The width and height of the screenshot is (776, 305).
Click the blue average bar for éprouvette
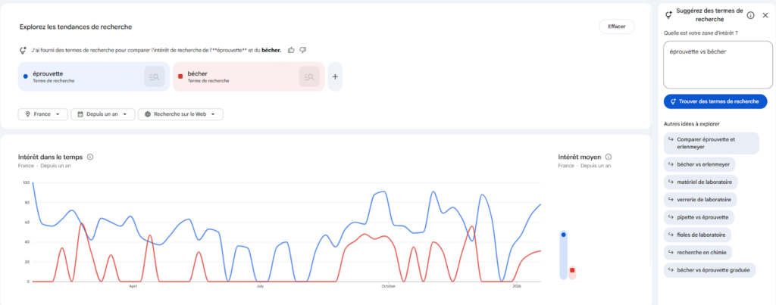563,255
